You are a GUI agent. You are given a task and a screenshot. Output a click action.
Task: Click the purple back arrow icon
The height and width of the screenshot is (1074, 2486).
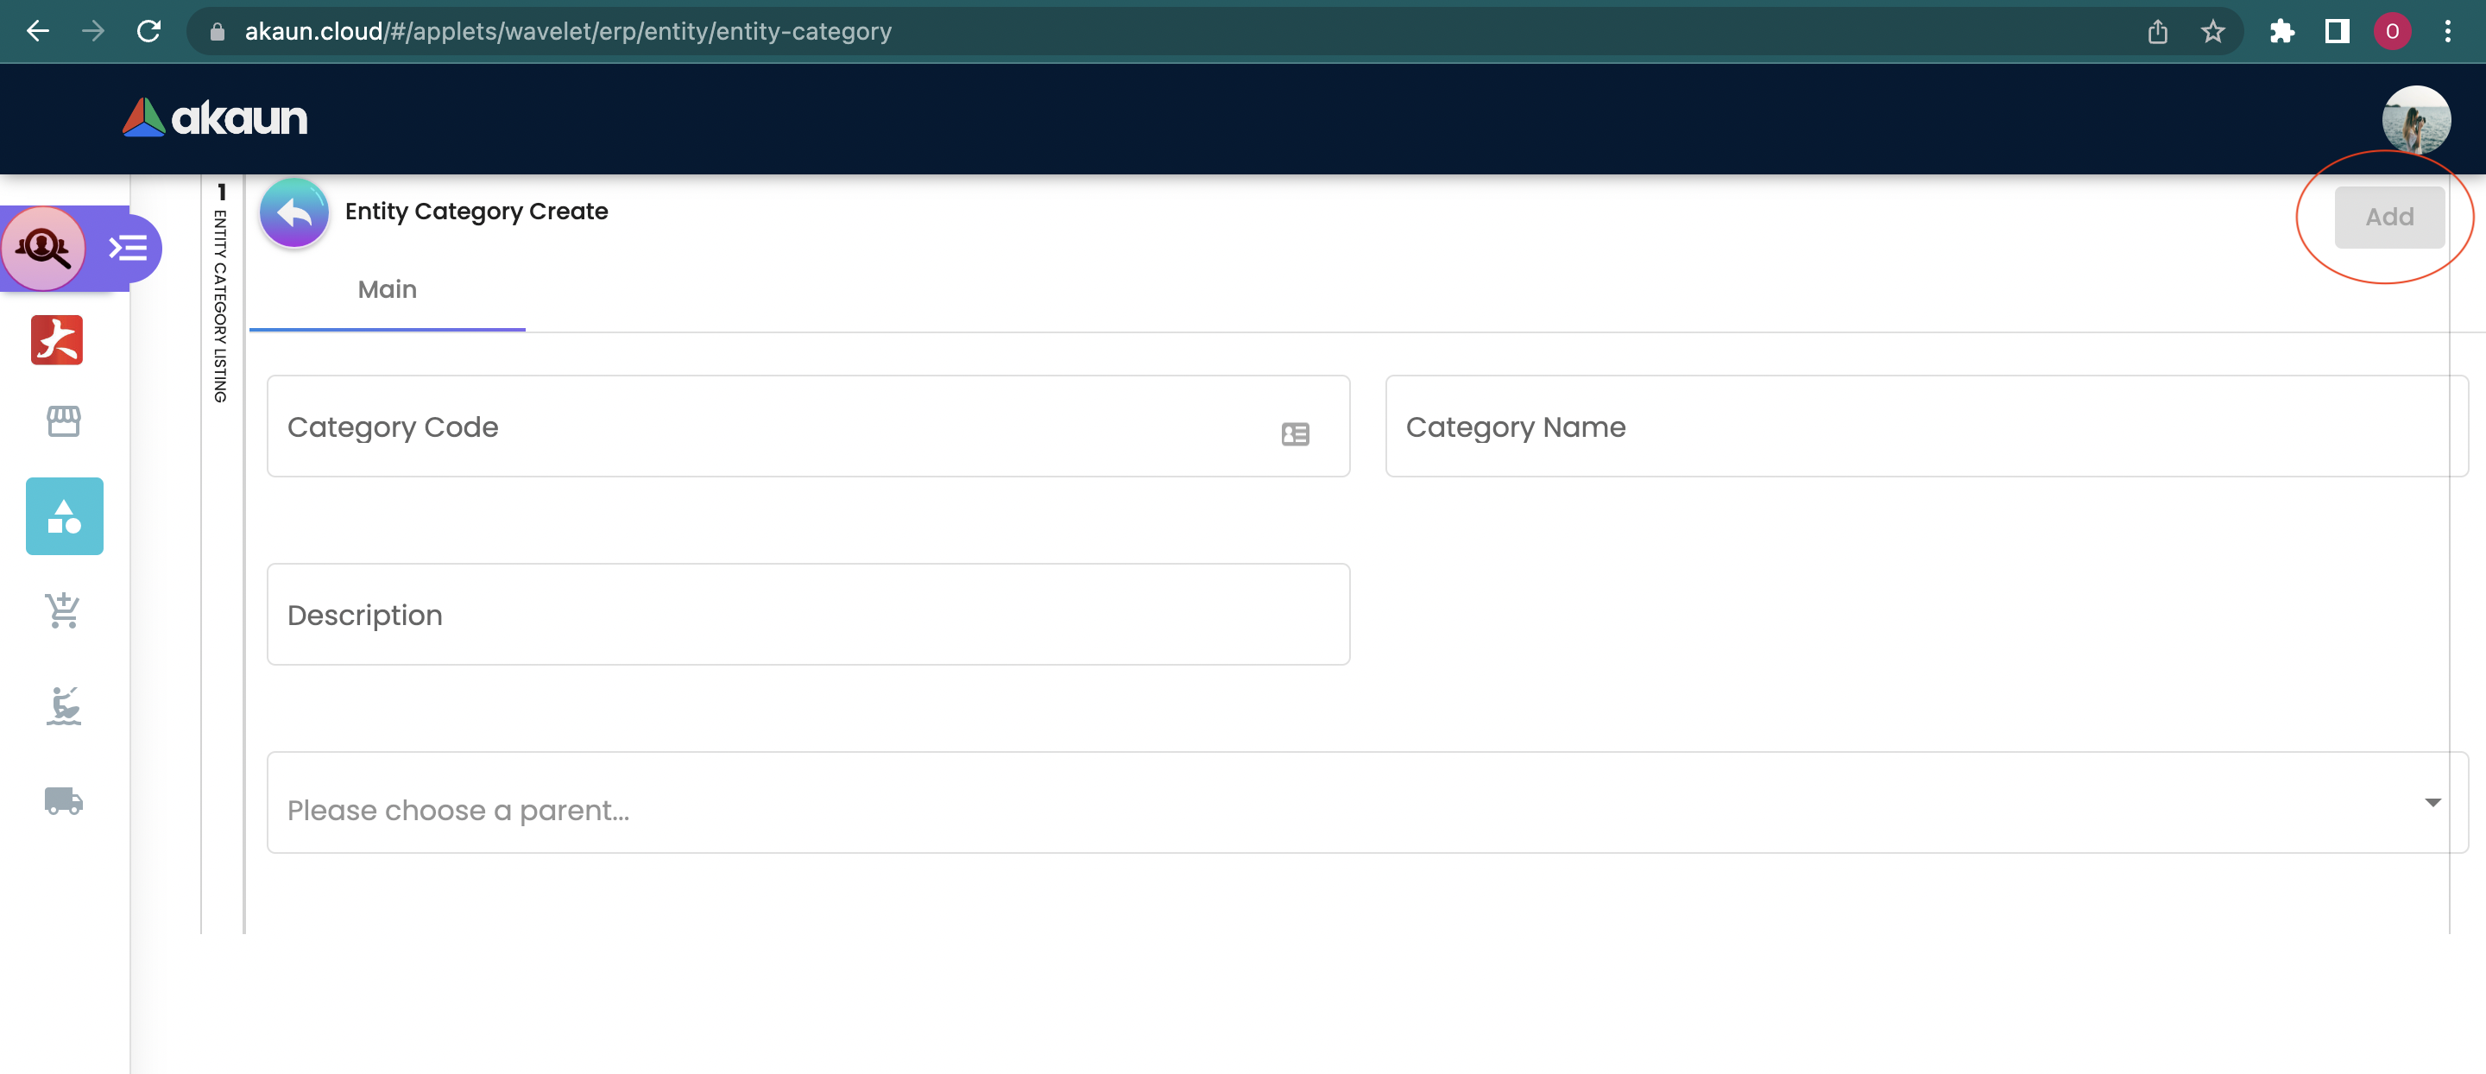tap(293, 213)
